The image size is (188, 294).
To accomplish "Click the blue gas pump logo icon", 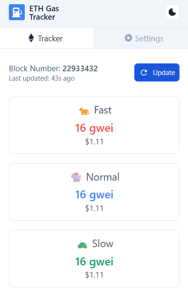I will coord(17,12).
